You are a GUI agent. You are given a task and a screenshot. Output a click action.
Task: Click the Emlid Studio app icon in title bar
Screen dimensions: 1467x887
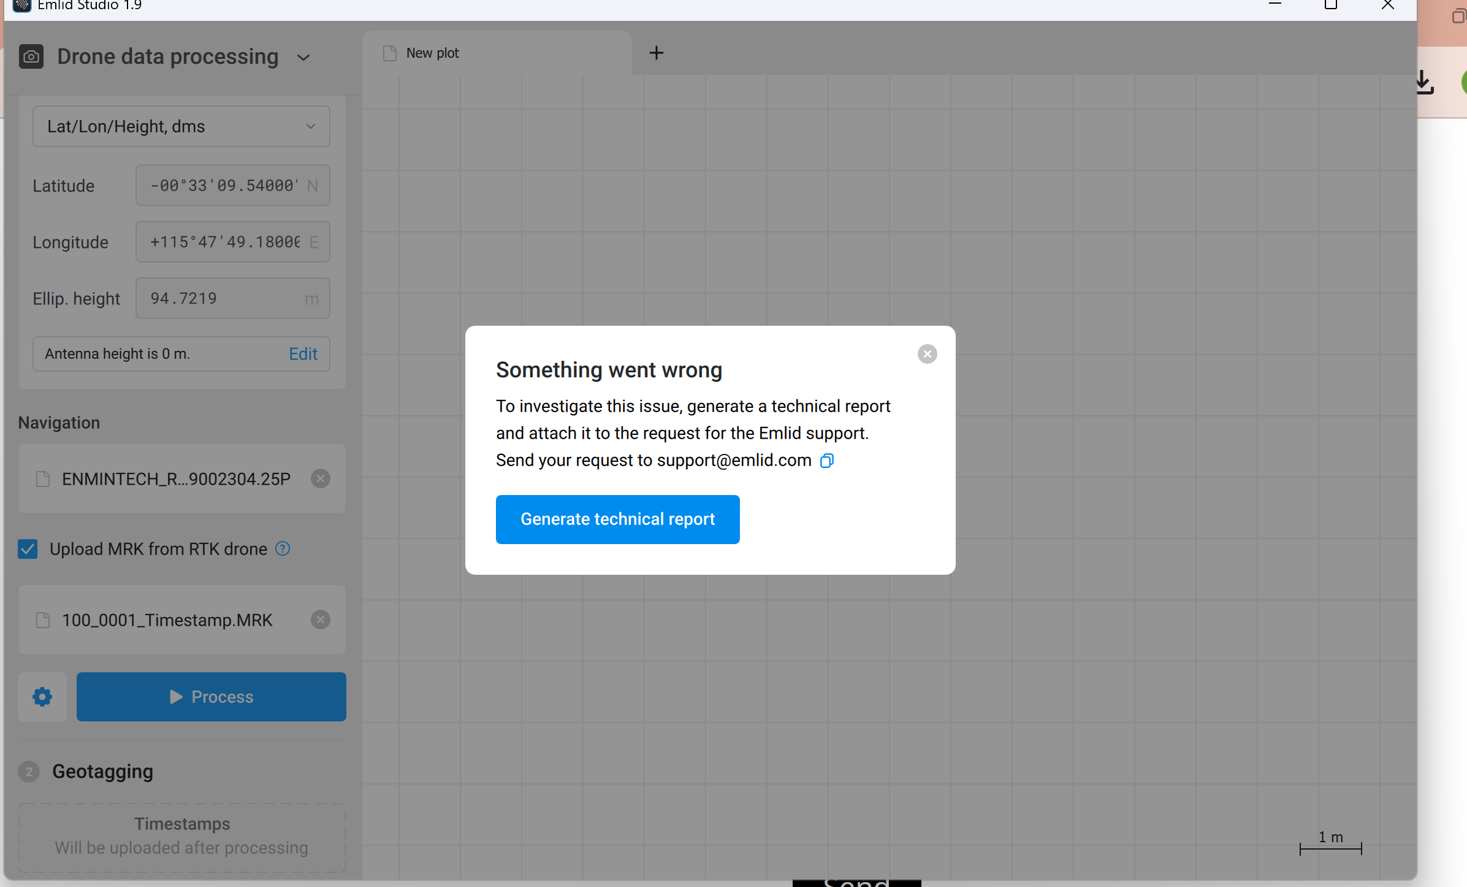point(22,6)
